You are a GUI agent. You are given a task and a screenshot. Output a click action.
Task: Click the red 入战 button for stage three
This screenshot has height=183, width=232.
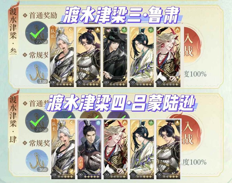[191, 46]
